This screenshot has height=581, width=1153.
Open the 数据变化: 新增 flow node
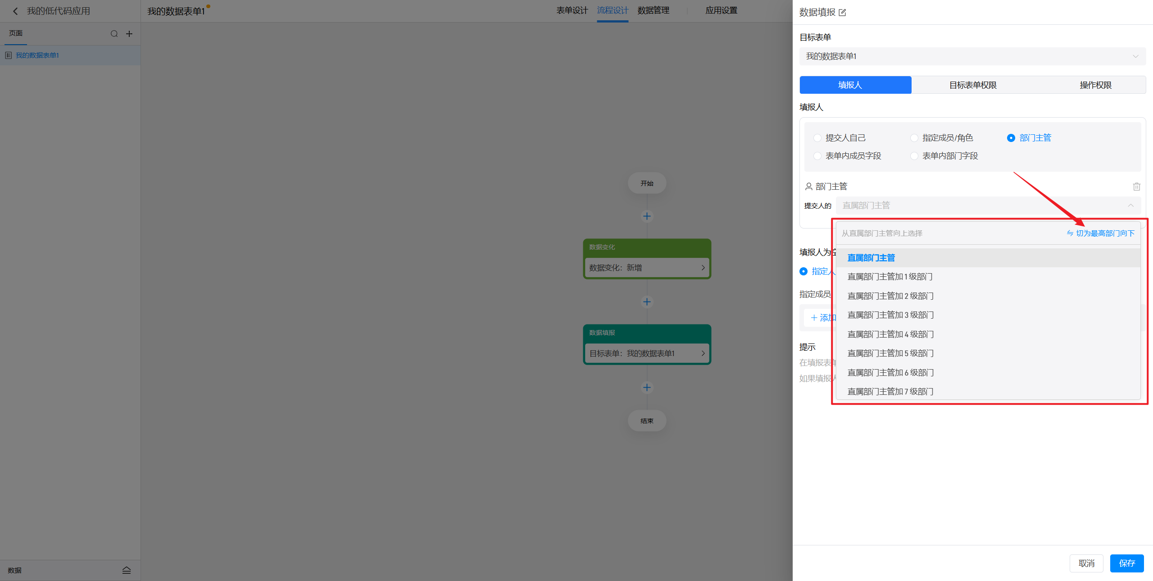647,268
